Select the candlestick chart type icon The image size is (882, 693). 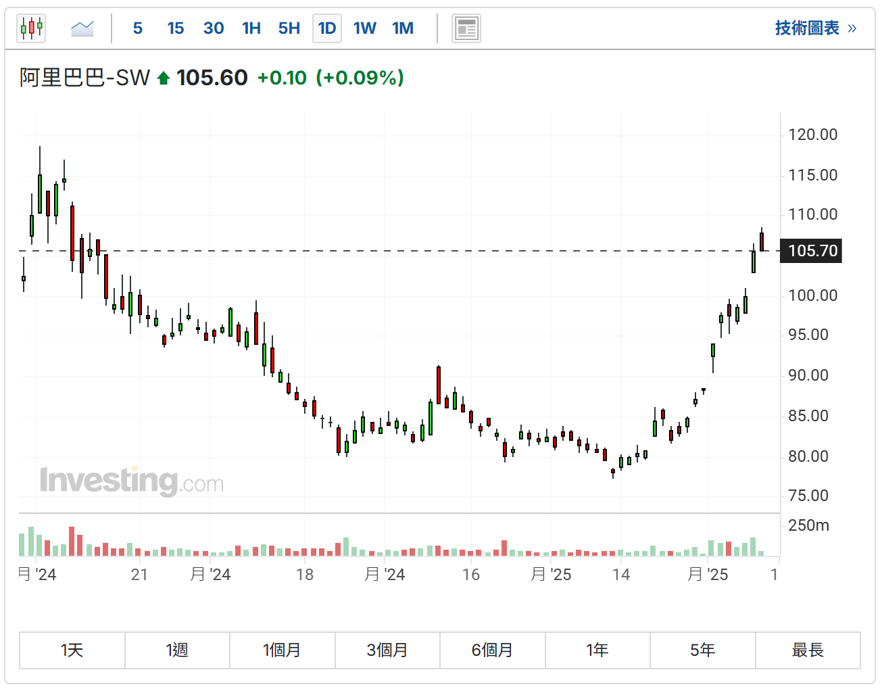tap(31, 28)
